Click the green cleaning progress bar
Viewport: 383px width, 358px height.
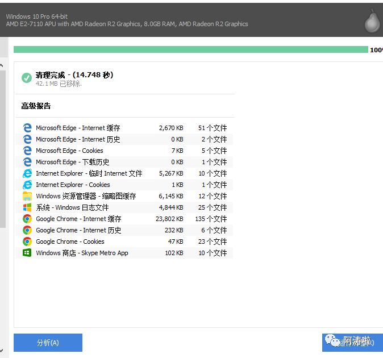tap(191, 49)
